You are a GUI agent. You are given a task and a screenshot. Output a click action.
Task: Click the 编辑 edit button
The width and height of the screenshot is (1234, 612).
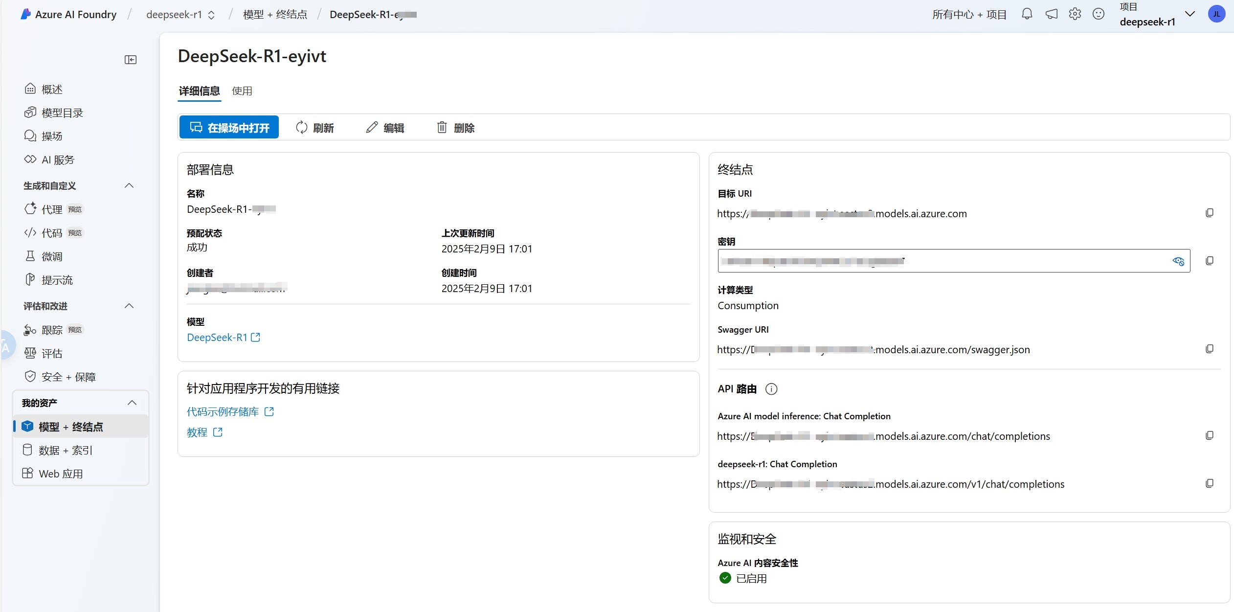point(385,128)
